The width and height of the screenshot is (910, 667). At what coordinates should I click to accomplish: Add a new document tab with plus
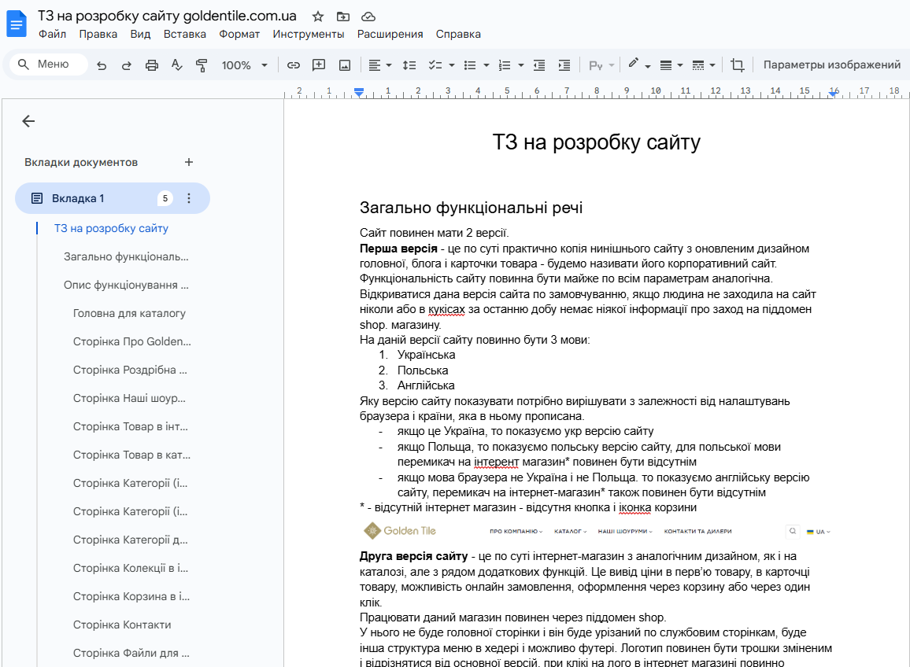click(189, 162)
